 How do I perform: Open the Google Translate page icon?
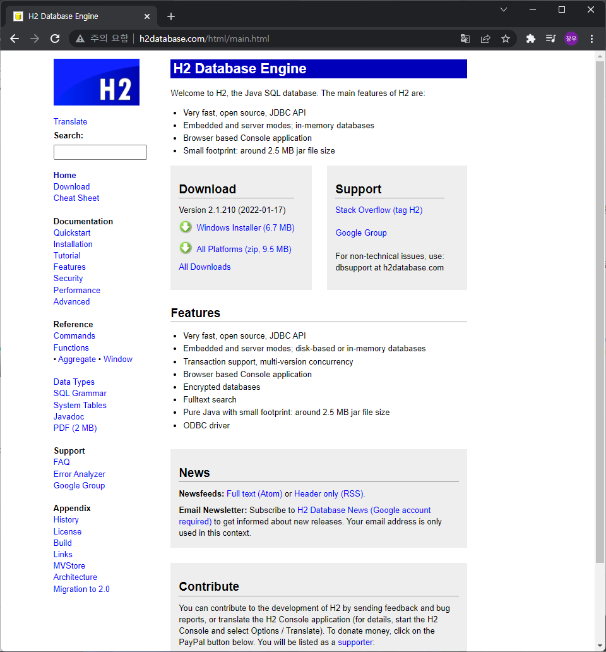click(x=465, y=39)
